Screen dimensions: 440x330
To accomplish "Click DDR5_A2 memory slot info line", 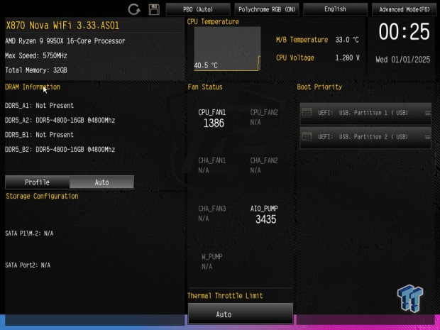I will click(x=60, y=121).
